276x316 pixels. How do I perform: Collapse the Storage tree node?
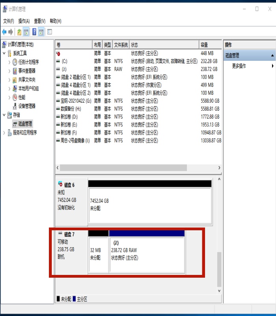[4, 115]
